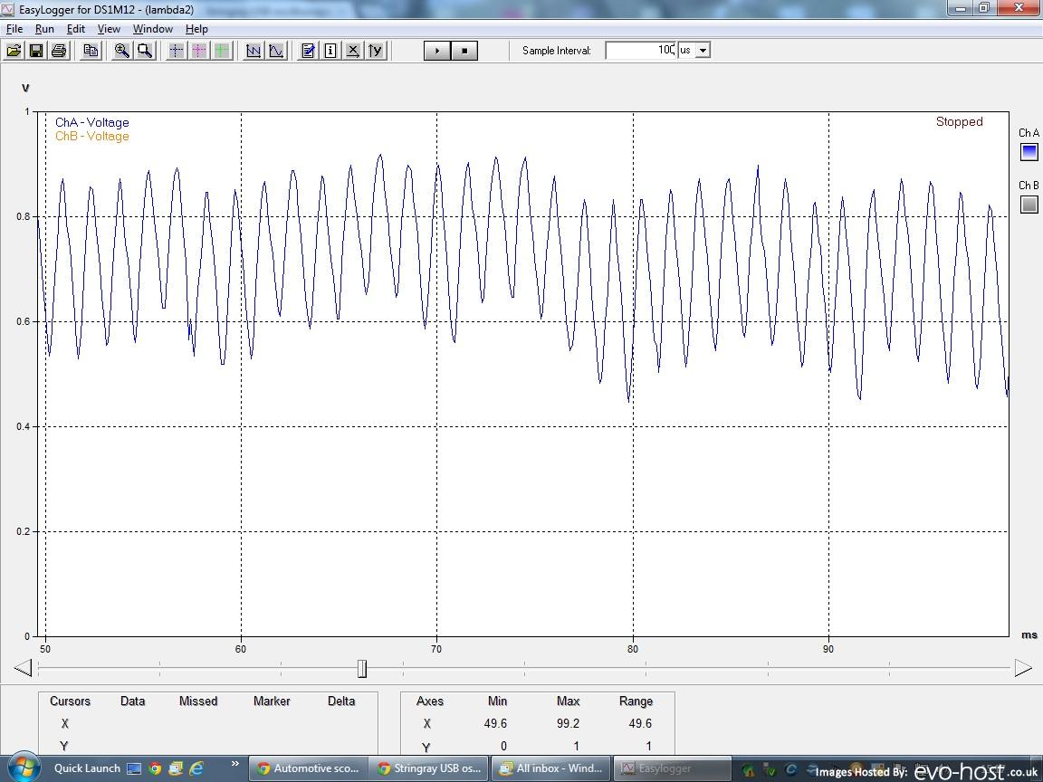This screenshot has width=1043, height=782.
Task: Toggle the Ch A channel button
Action: (x=1029, y=152)
